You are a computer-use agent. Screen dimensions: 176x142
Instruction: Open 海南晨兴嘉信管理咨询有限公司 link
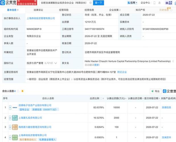35,127
